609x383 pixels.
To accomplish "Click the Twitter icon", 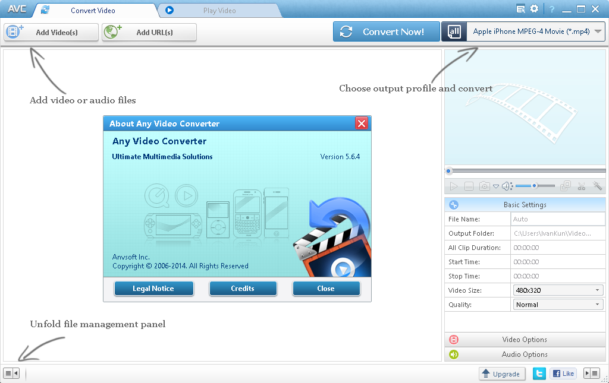I will click(539, 373).
